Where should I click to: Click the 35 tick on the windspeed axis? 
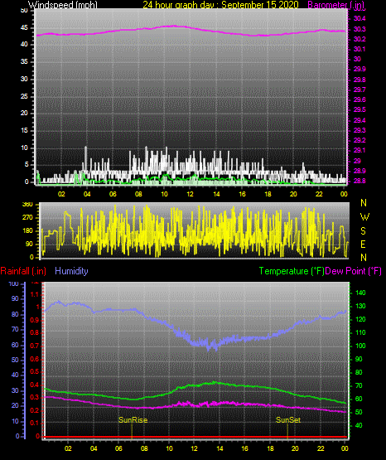(24, 61)
